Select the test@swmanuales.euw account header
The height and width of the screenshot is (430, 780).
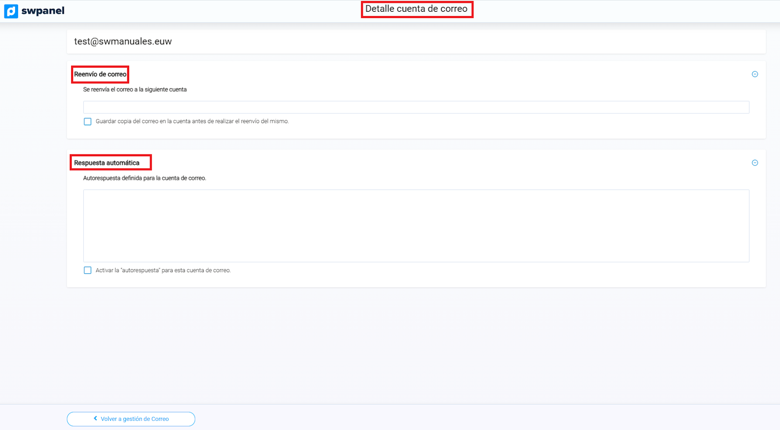point(123,42)
